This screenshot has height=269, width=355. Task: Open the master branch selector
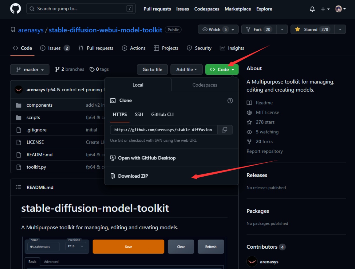pyautogui.click(x=30, y=69)
